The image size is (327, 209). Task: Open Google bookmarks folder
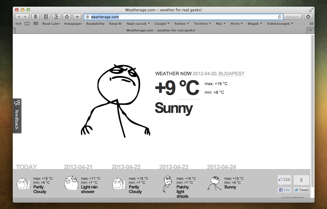point(162,24)
